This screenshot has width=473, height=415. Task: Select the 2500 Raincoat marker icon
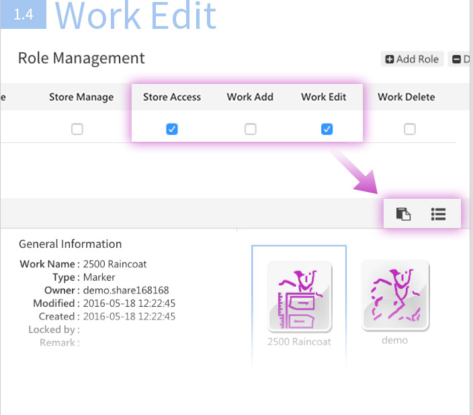coord(299,296)
